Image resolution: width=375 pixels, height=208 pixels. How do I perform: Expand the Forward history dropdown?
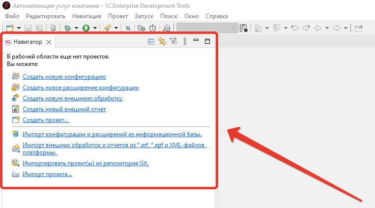[346, 28]
